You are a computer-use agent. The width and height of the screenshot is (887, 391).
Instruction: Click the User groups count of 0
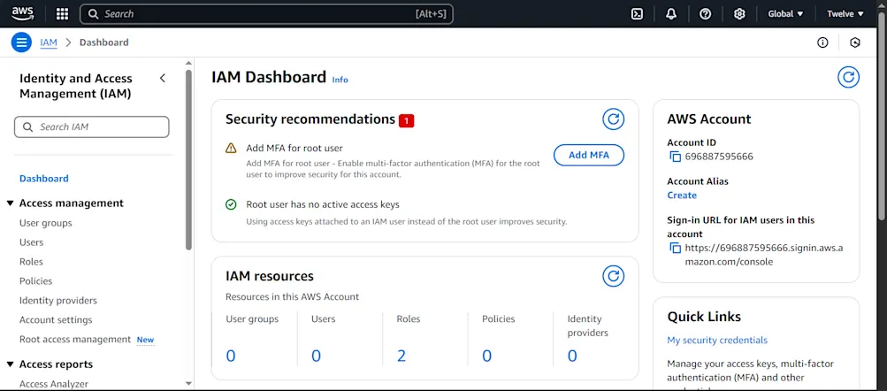coord(231,356)
